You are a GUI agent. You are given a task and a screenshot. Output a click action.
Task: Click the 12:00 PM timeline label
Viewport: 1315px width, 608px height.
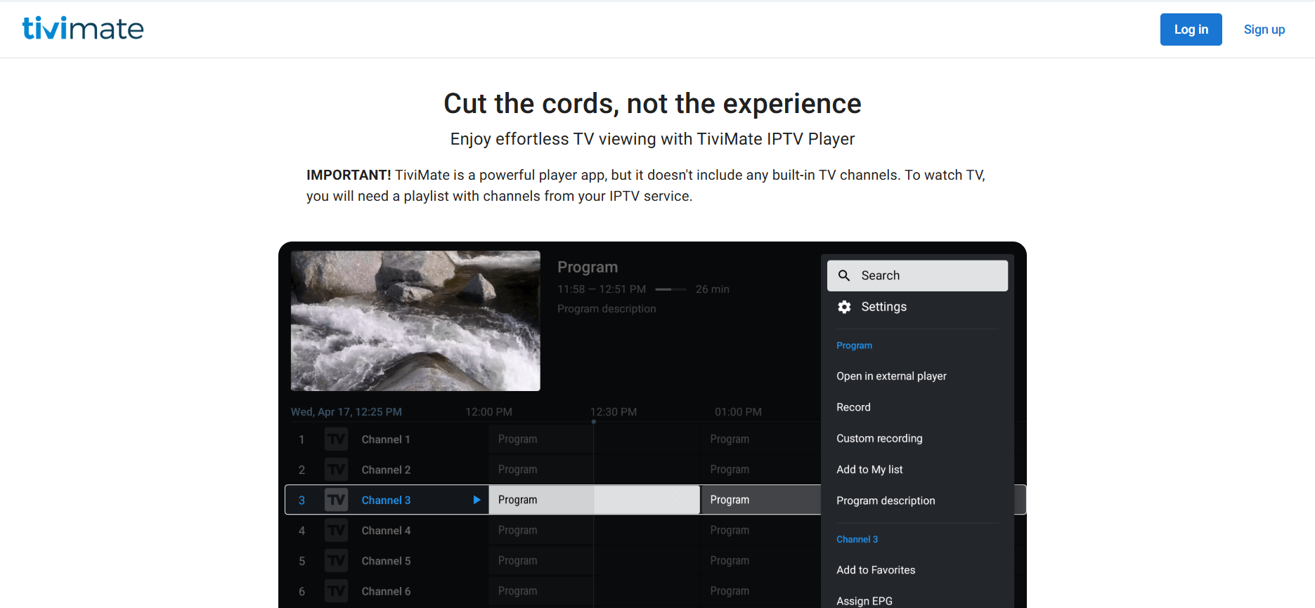pos(488,412)
